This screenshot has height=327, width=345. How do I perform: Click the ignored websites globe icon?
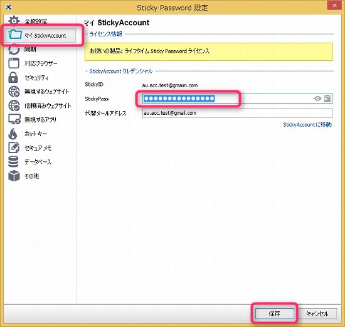[14, 92]
